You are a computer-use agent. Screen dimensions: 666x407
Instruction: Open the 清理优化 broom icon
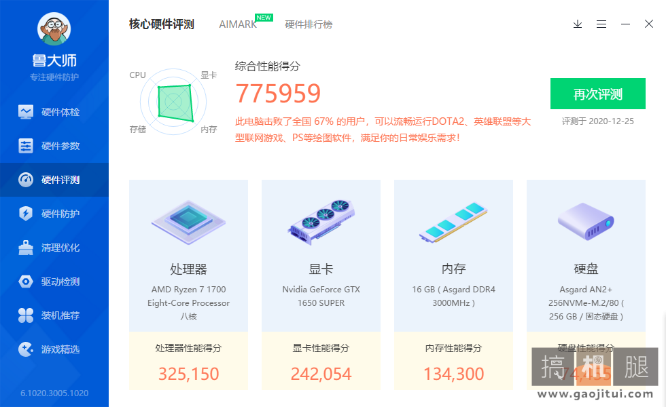click(26, 248)
